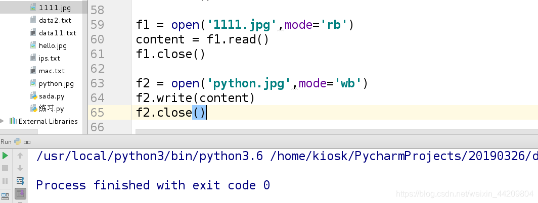
Task: Select External Libraries in the project tree
Action: (48, 121)
